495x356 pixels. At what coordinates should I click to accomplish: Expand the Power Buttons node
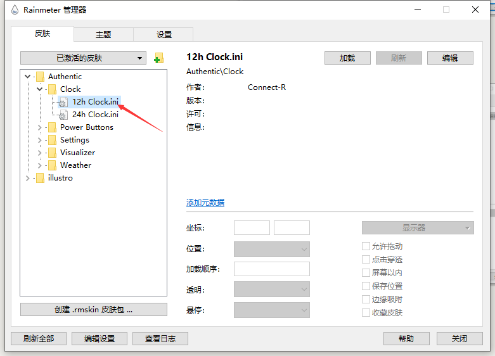tap(39, 127)
